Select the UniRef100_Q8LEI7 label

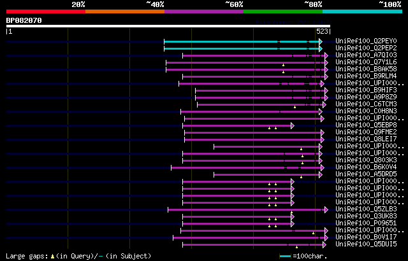tap(366, 139)
